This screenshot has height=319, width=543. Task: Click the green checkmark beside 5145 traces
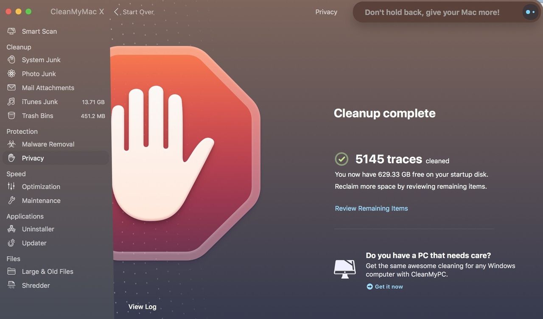[341, 159]
